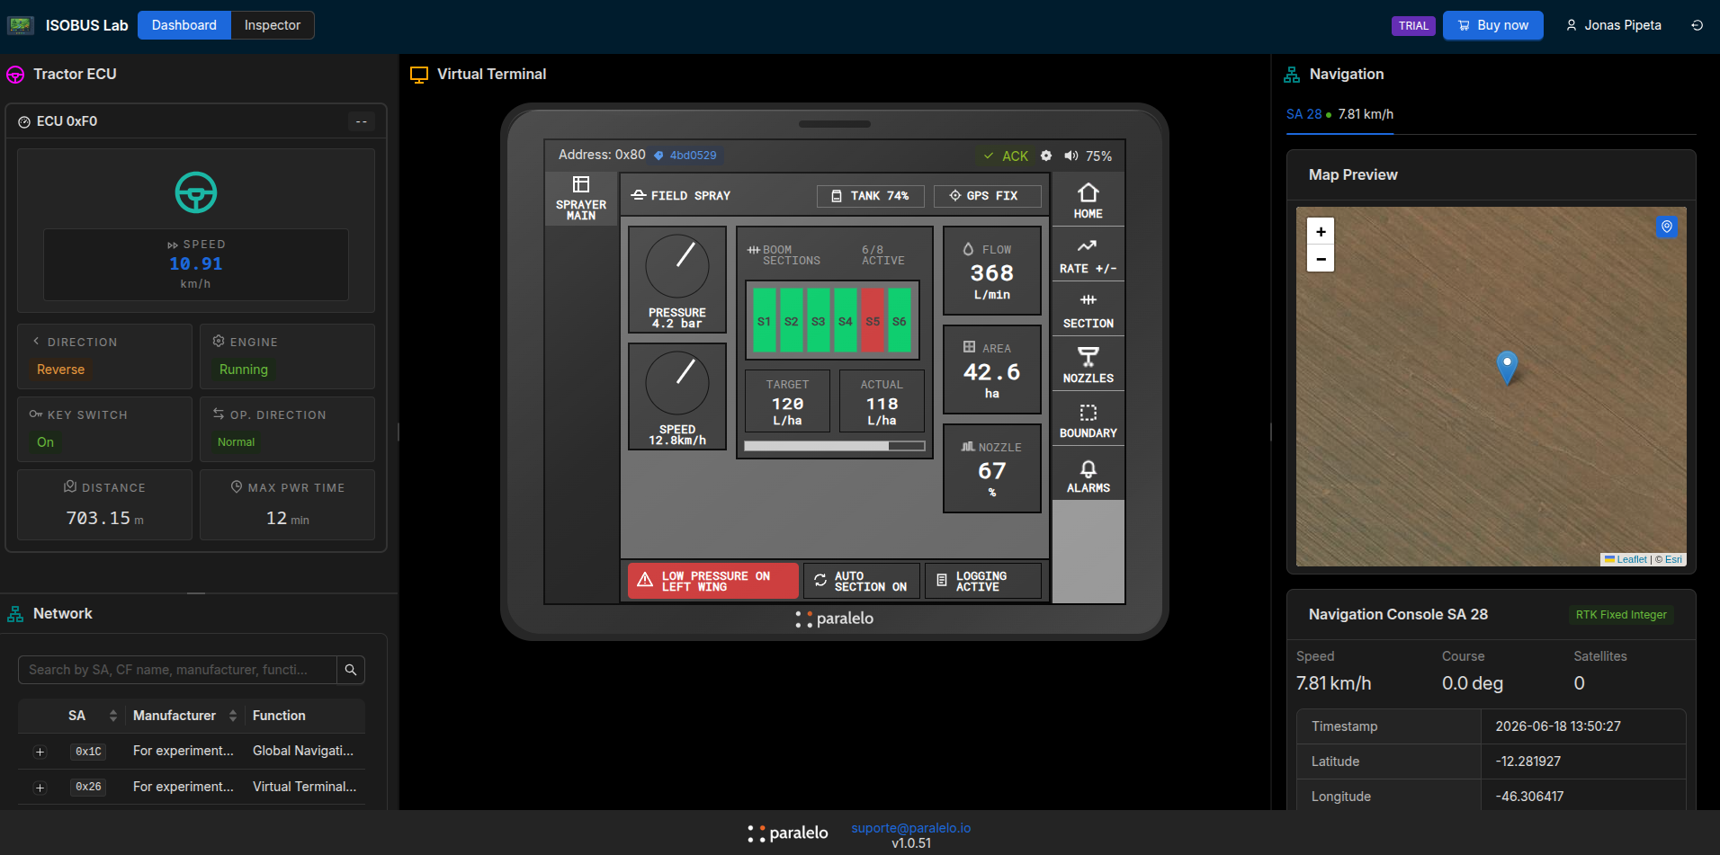Click the low pressure warning triangle icon
This screenshot has width=1720, height=855.
coord(645,580)
